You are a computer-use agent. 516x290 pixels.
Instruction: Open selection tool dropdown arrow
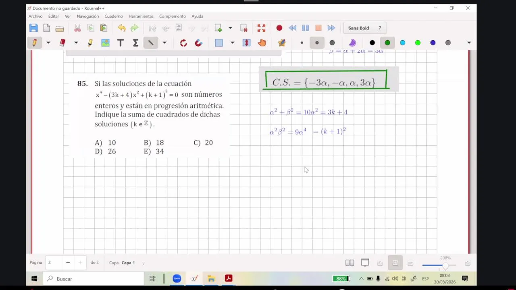[x=232, y=43]
